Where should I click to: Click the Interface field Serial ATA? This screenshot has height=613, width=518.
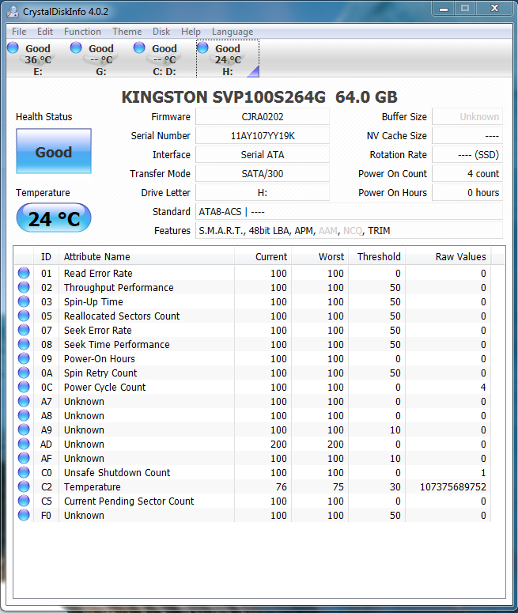coord(263,155)
